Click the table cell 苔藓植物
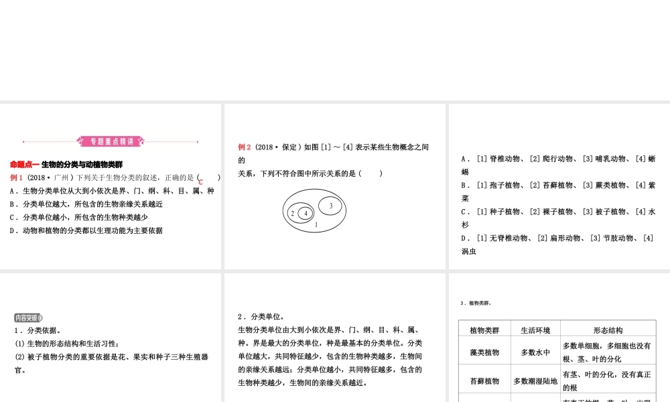Screen dimensions: 670x402 point(484,381)
